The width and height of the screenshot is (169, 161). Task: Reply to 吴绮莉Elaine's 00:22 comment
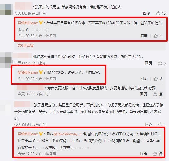[144, 79]
